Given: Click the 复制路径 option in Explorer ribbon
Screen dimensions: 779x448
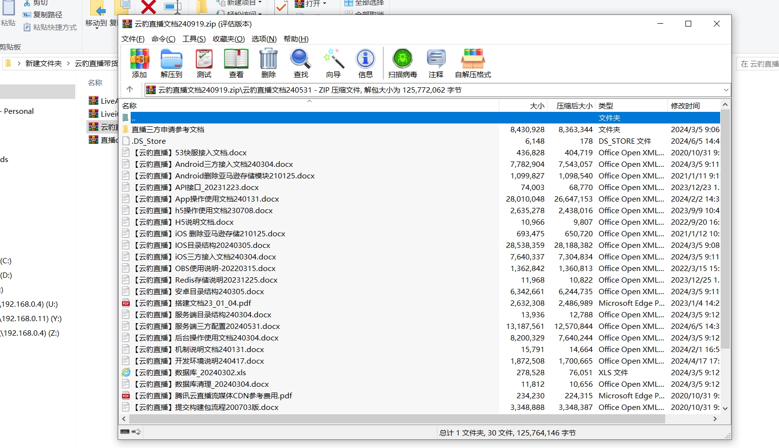Looking at the screenshot, I should click(x=43, y=15).
